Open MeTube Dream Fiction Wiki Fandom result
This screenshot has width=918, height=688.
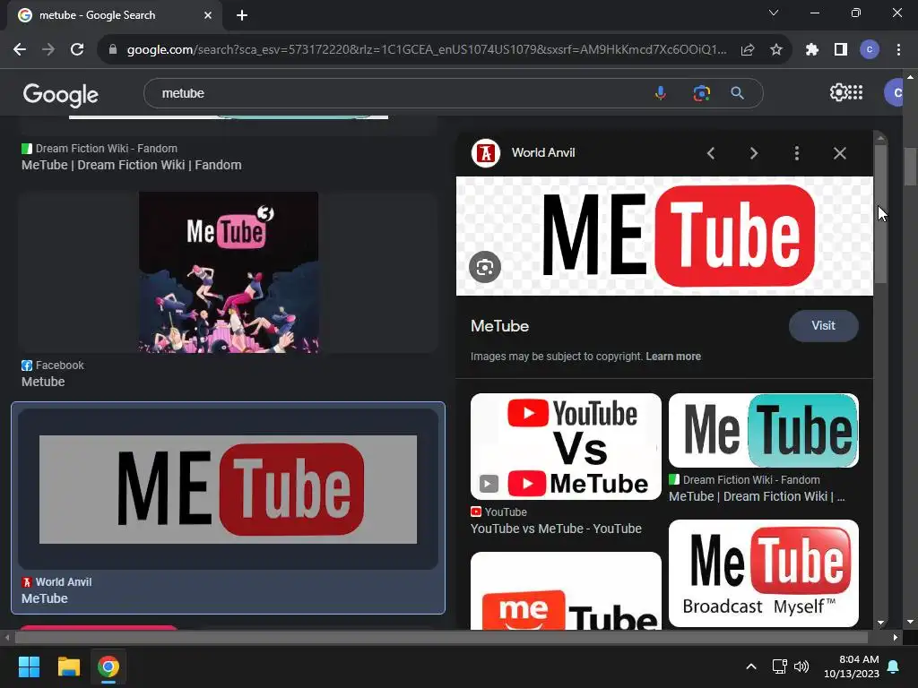click(x=131, y=165)
